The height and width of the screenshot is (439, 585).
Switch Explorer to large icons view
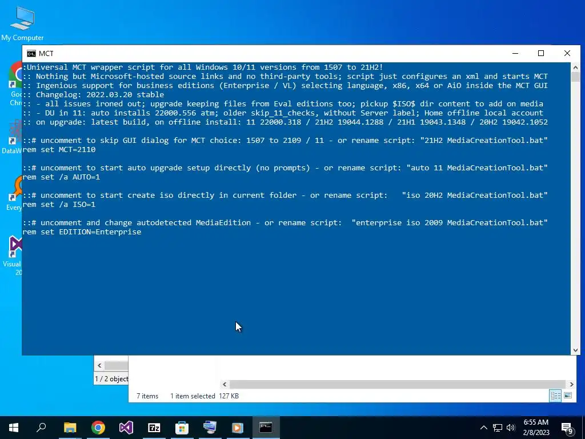click(568, 396)
